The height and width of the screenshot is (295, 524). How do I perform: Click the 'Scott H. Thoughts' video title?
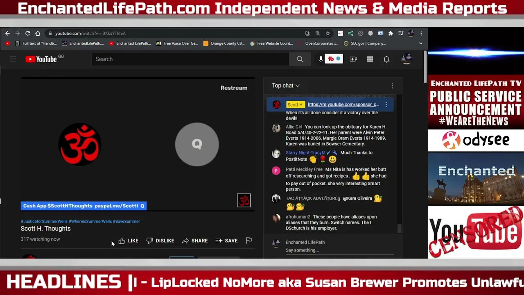pos(46,229)
